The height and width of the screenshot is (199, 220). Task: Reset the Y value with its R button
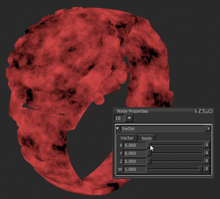[x=207, y=153]
